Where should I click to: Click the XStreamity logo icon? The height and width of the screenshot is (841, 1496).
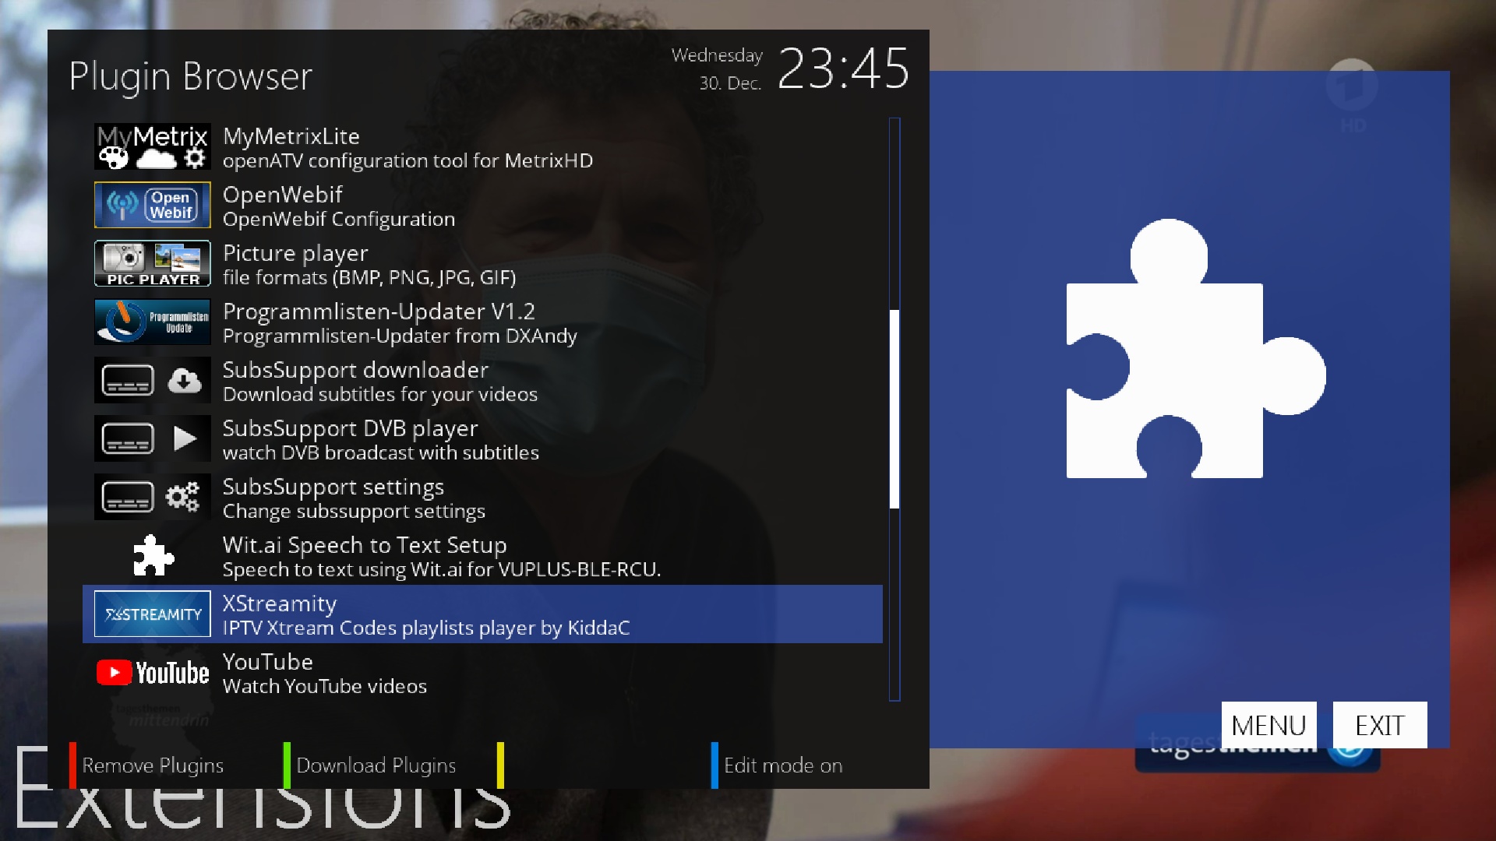pos(153,614)
